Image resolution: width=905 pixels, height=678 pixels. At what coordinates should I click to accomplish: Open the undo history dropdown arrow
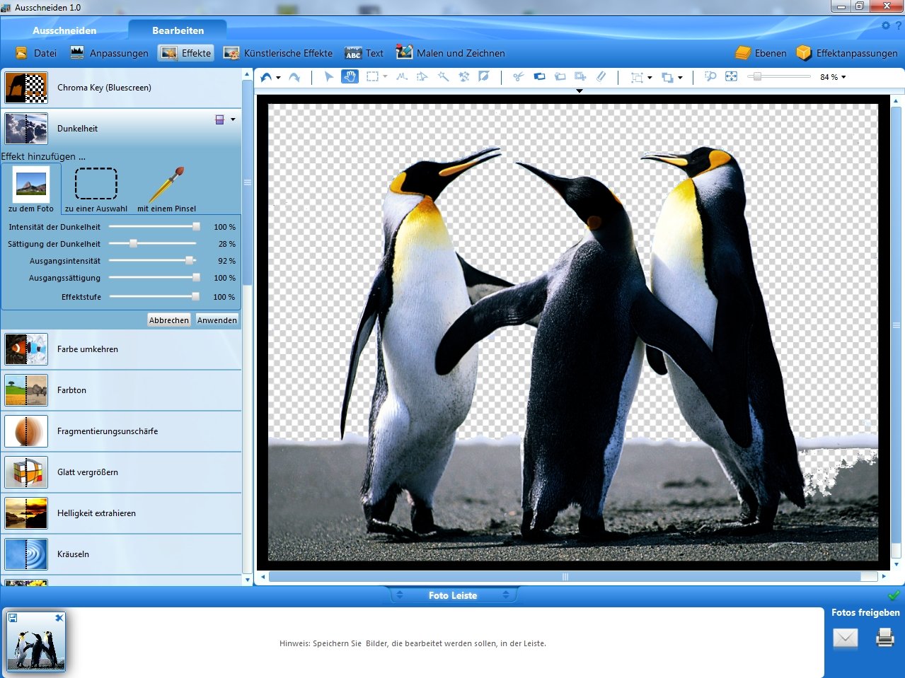[278, 78]
